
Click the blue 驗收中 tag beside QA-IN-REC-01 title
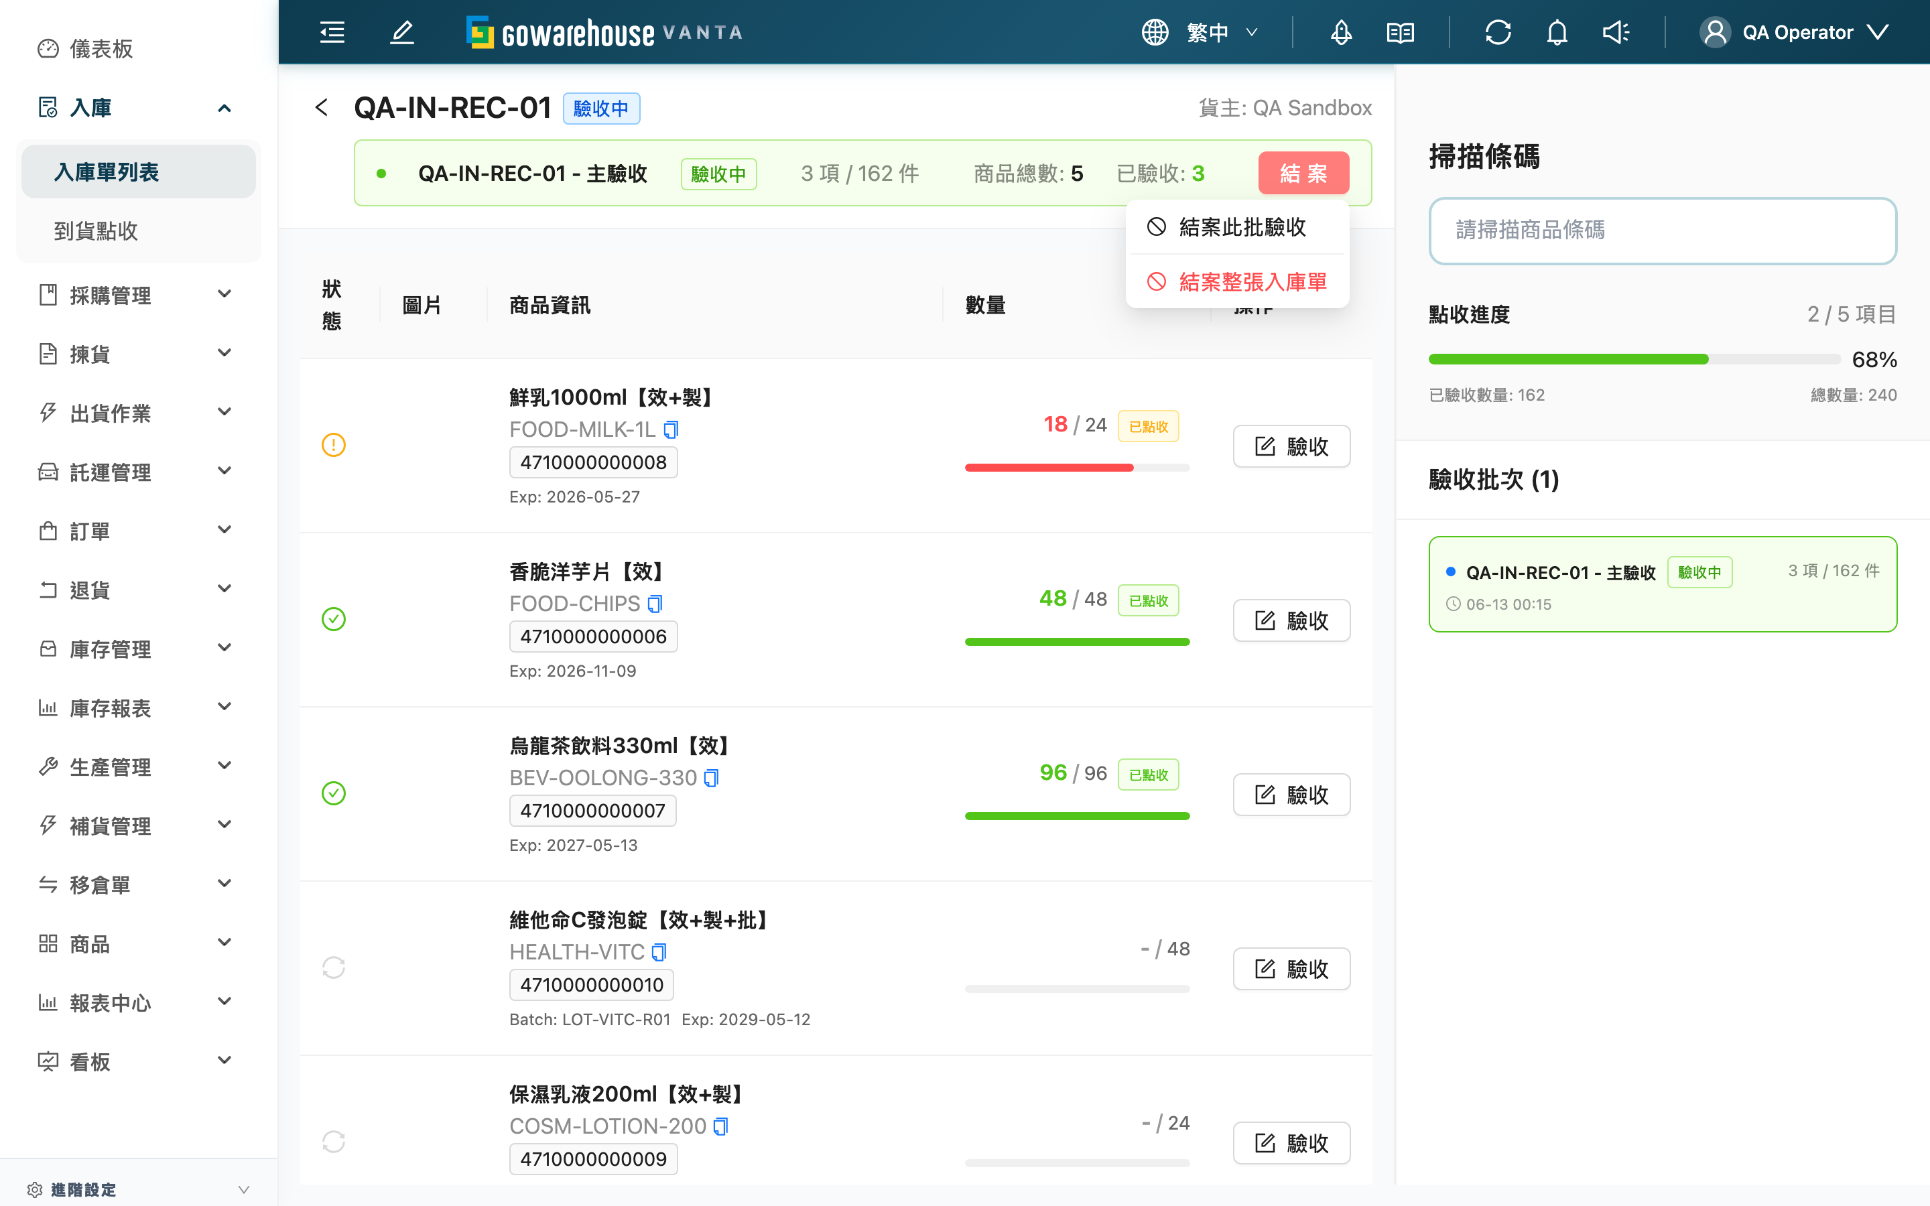tap(601, 109)
